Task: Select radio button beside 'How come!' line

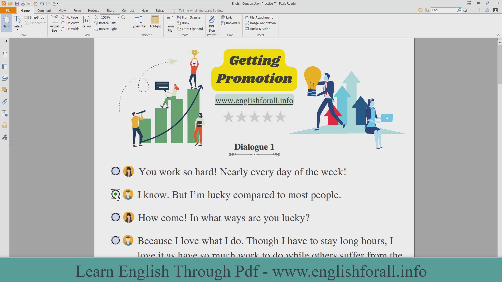Action: [116, 217]
